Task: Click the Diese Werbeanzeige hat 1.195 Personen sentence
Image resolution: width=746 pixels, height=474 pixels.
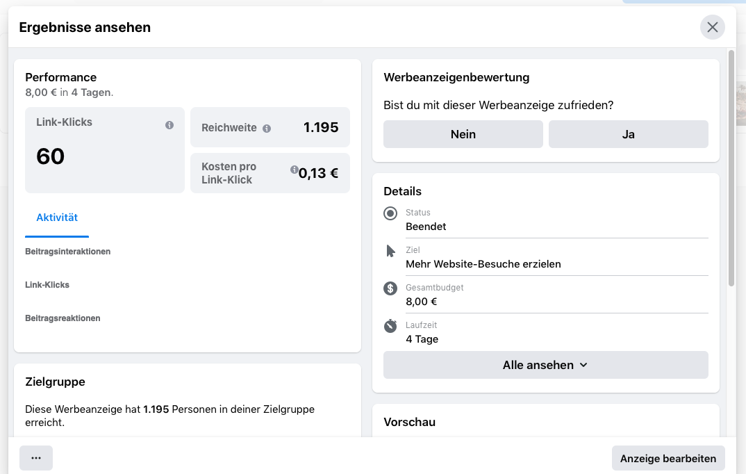Action: [x=170, y=416]
